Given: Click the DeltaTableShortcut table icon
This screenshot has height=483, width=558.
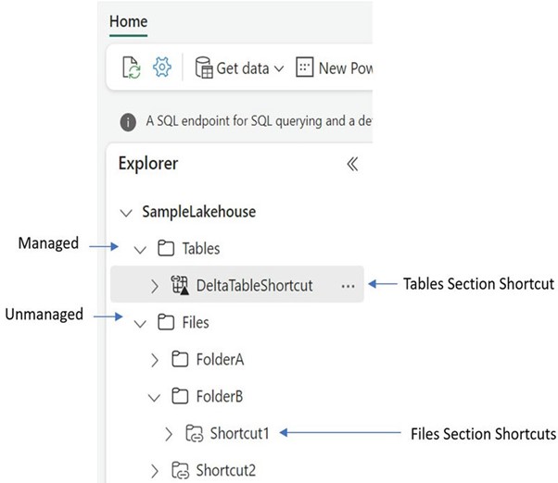Looking at the screenshot, I should tap(180, 285).
